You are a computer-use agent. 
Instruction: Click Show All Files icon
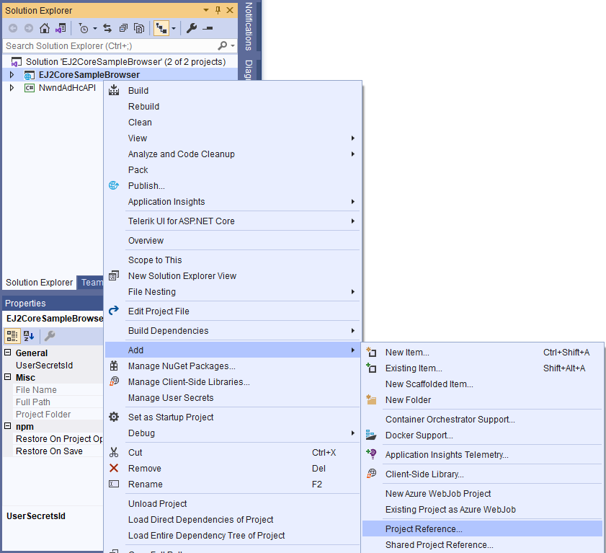pyautogui.click(x=139, y=28)
